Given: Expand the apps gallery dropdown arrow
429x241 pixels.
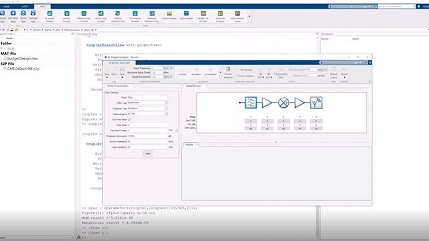Looking at the screenshot, I should coord(249,16).
